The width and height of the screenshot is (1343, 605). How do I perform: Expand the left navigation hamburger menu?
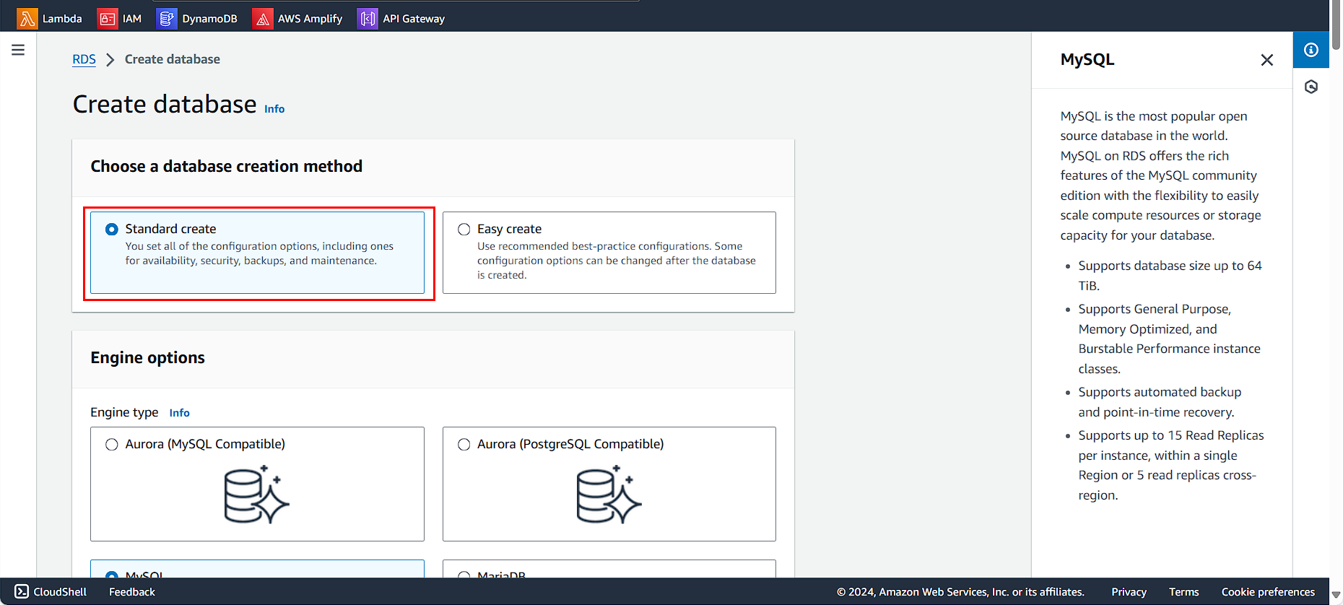point(18,50)
